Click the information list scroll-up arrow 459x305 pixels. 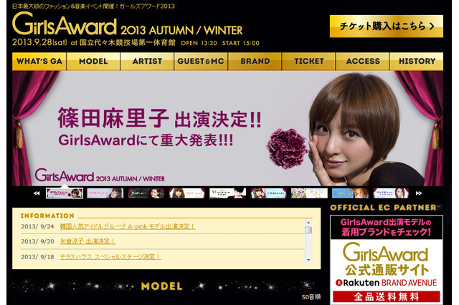308,223
